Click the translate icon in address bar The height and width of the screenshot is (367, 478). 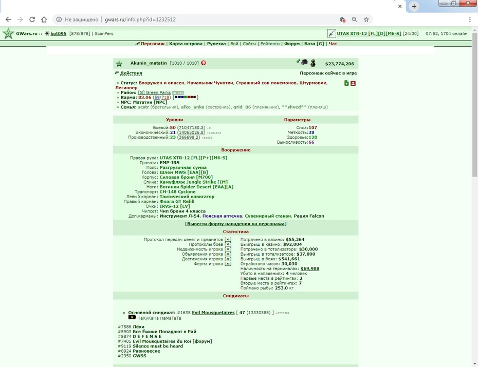[x=342, y=20]
